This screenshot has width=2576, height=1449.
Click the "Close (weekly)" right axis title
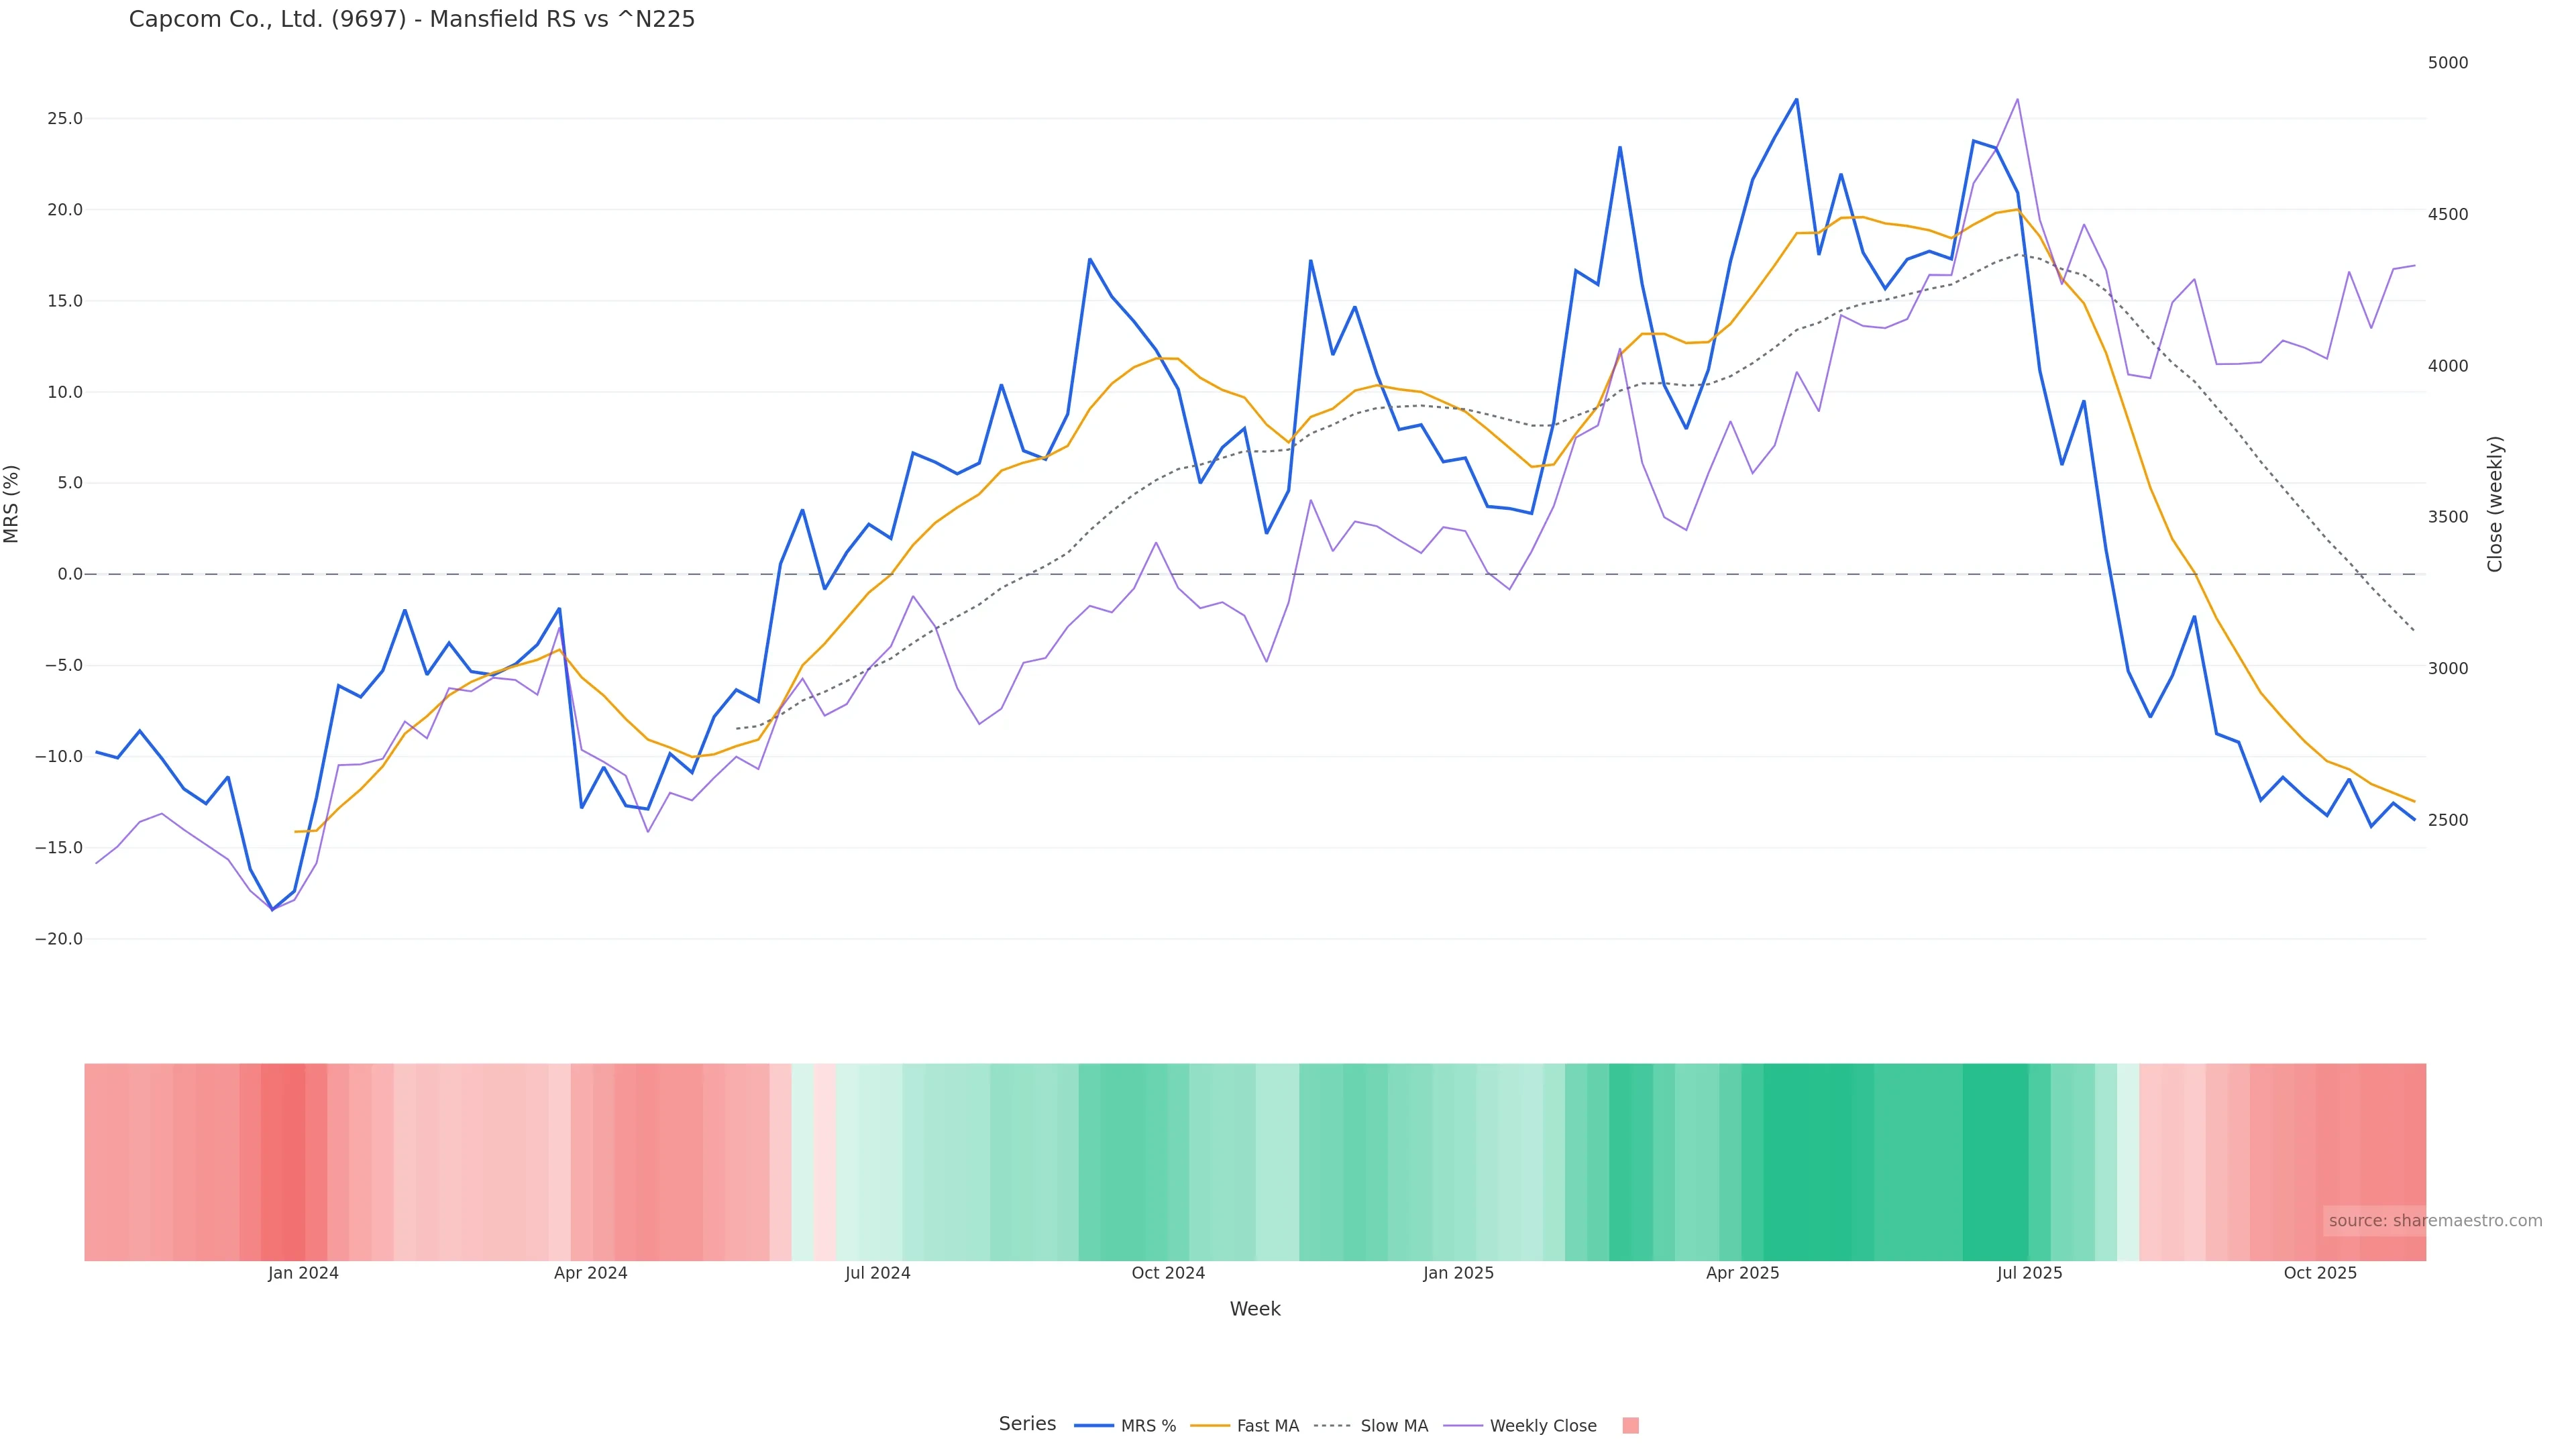[2495, 504]
